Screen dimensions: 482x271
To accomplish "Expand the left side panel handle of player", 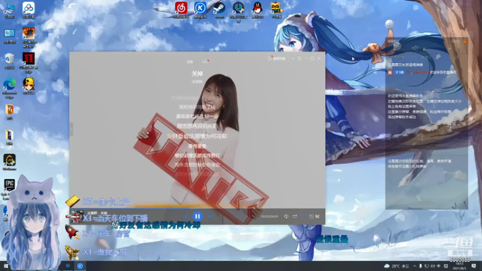I will (71, 129).
